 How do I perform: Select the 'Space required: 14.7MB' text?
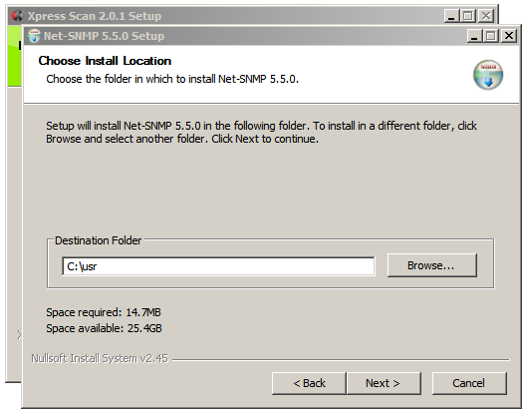pyautogui.click(x=104, y=312)
